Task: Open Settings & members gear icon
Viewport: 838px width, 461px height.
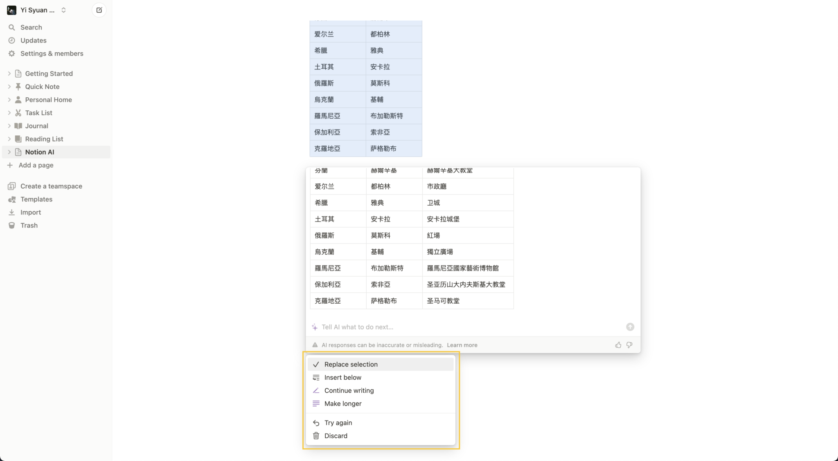Action: tap(12, 53)
